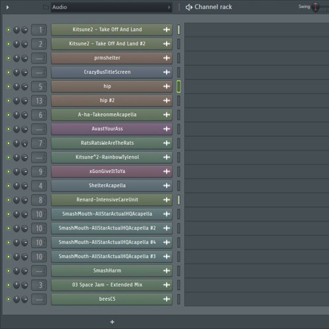Click the play arrow in the header

(x=7, y=7)
